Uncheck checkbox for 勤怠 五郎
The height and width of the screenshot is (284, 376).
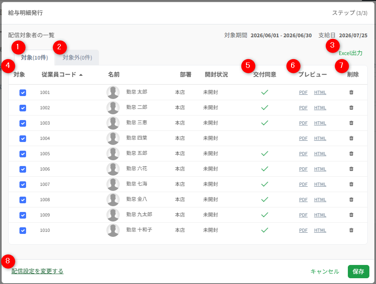coord(23,154)
